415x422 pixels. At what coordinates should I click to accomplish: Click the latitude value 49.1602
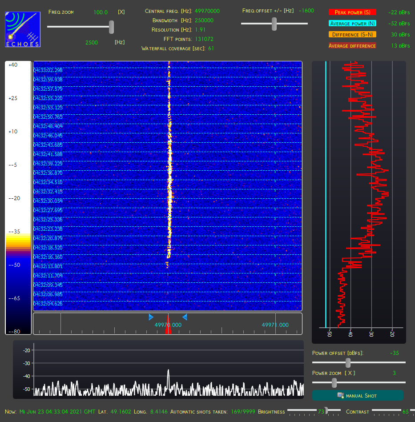121,412
